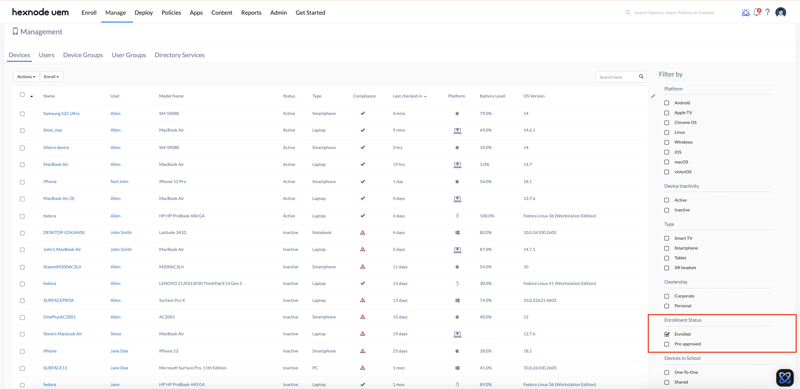Open the SURFACE11 device link
800x389 pixels.
pos(55,368)
